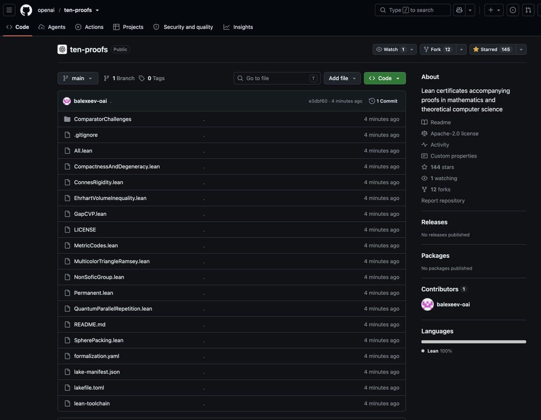Open the Custom properties link
This screenshot has width=541, height=420.
tap(454, 156)
